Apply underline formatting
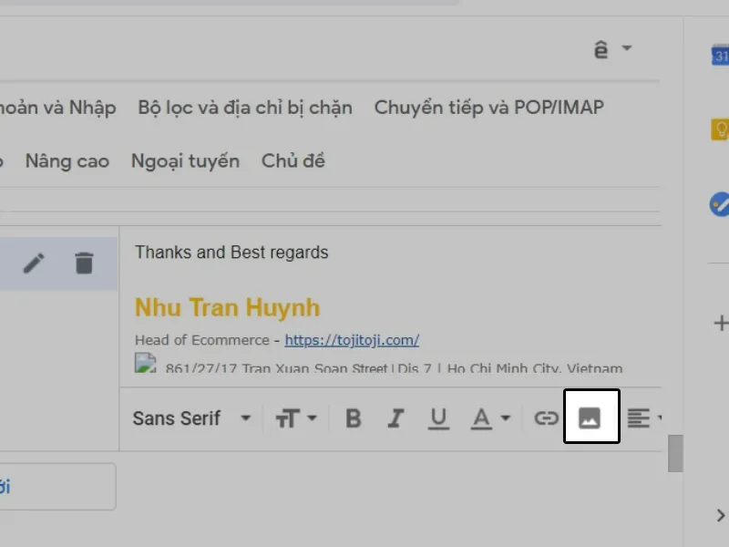The width and height of the screenshot is (729, 547). pos(438,418)
